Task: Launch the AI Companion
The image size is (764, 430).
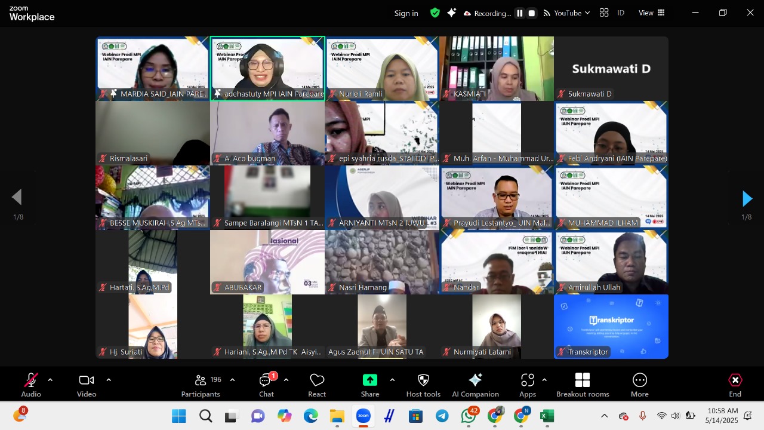Action: 475,385
